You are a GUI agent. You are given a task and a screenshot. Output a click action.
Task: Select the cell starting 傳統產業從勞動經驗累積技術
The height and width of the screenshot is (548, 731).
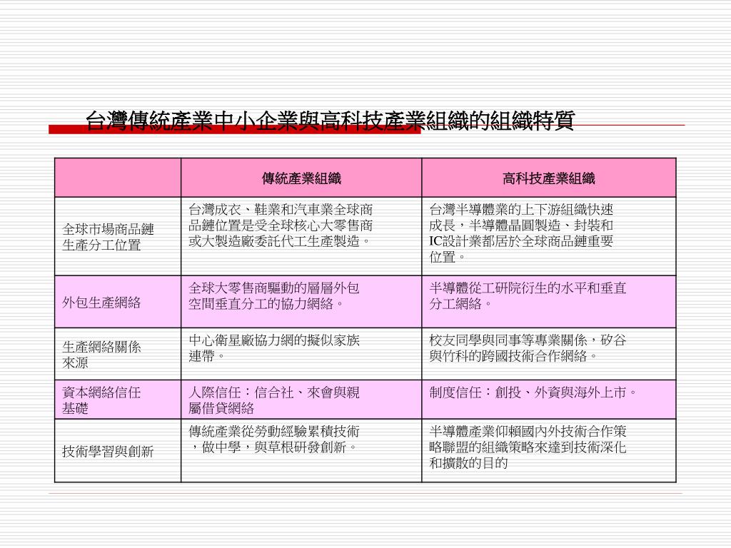[x=301, y=451]
